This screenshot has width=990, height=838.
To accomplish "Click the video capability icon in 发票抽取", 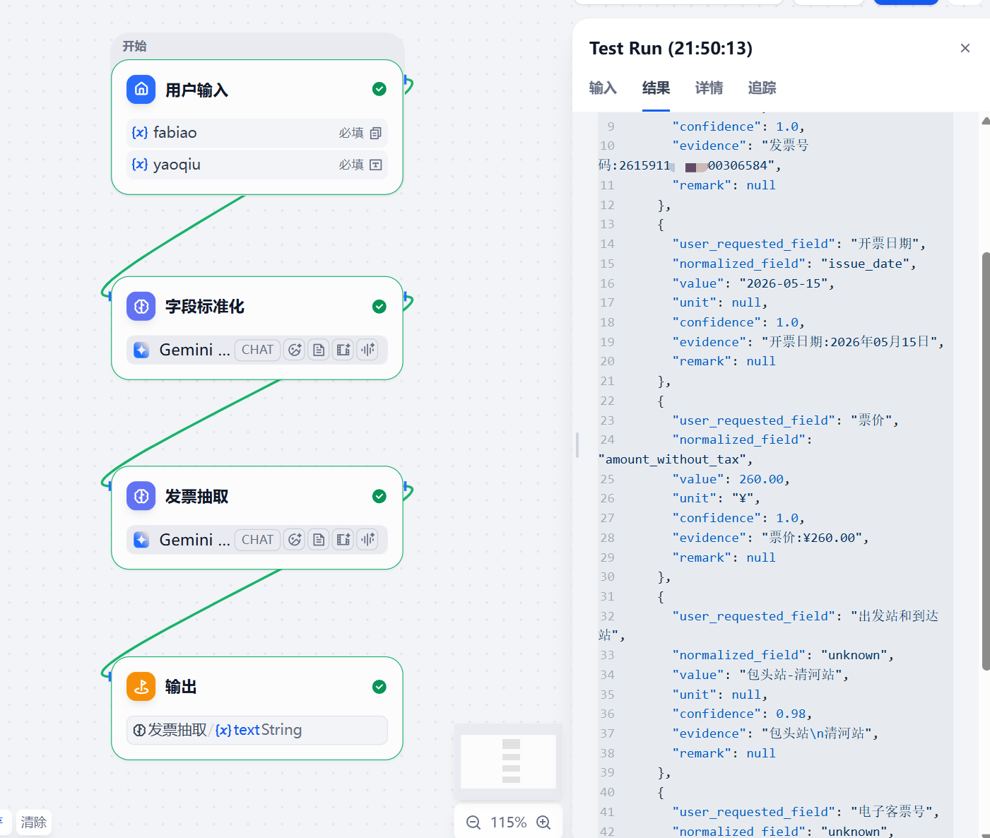I will [343, 540].
